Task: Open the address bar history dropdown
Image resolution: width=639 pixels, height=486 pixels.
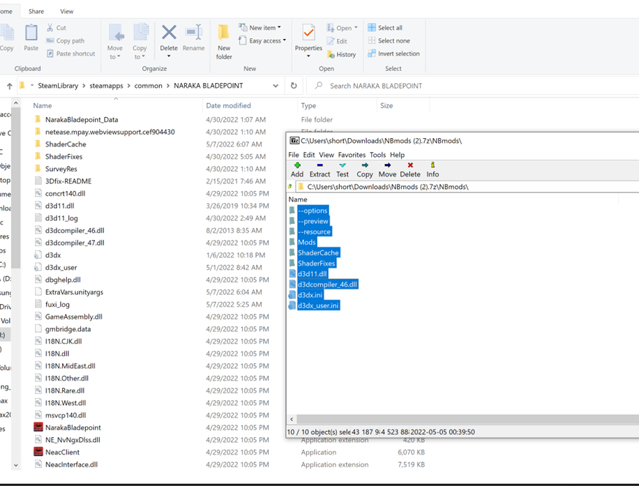Action: 276,86
